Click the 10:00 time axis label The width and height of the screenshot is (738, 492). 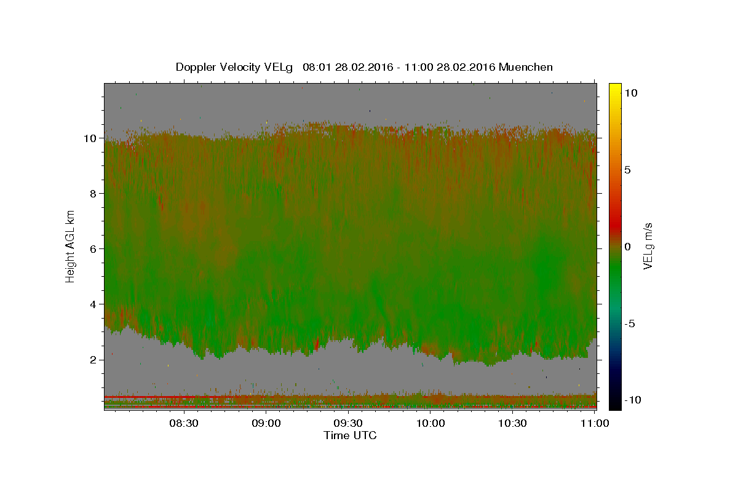[x=430, y=423]
